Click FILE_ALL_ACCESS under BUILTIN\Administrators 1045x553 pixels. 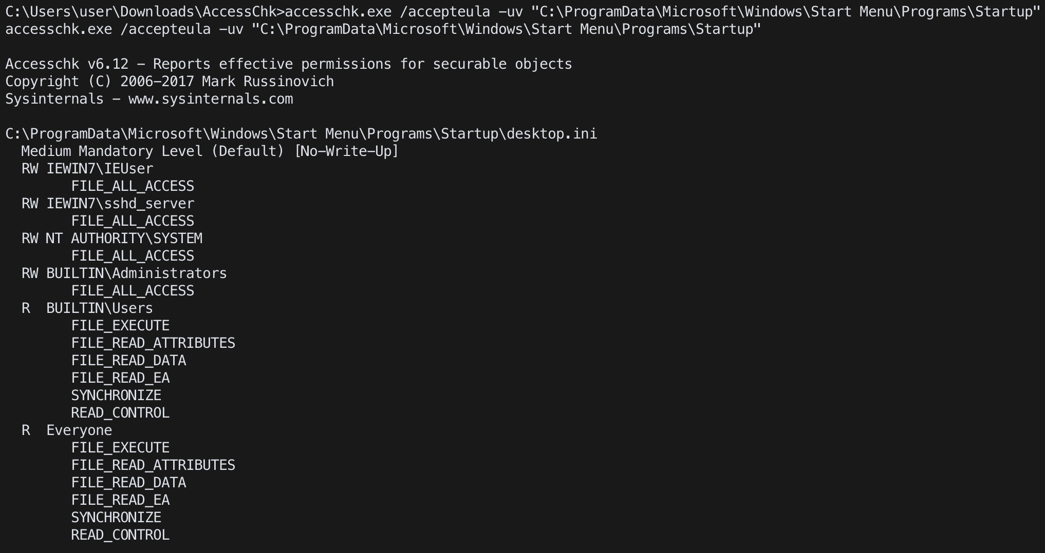click(133, 291)
